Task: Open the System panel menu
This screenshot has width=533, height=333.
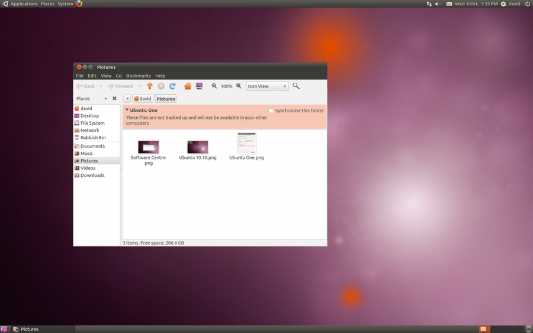Action: click(65, 4)
